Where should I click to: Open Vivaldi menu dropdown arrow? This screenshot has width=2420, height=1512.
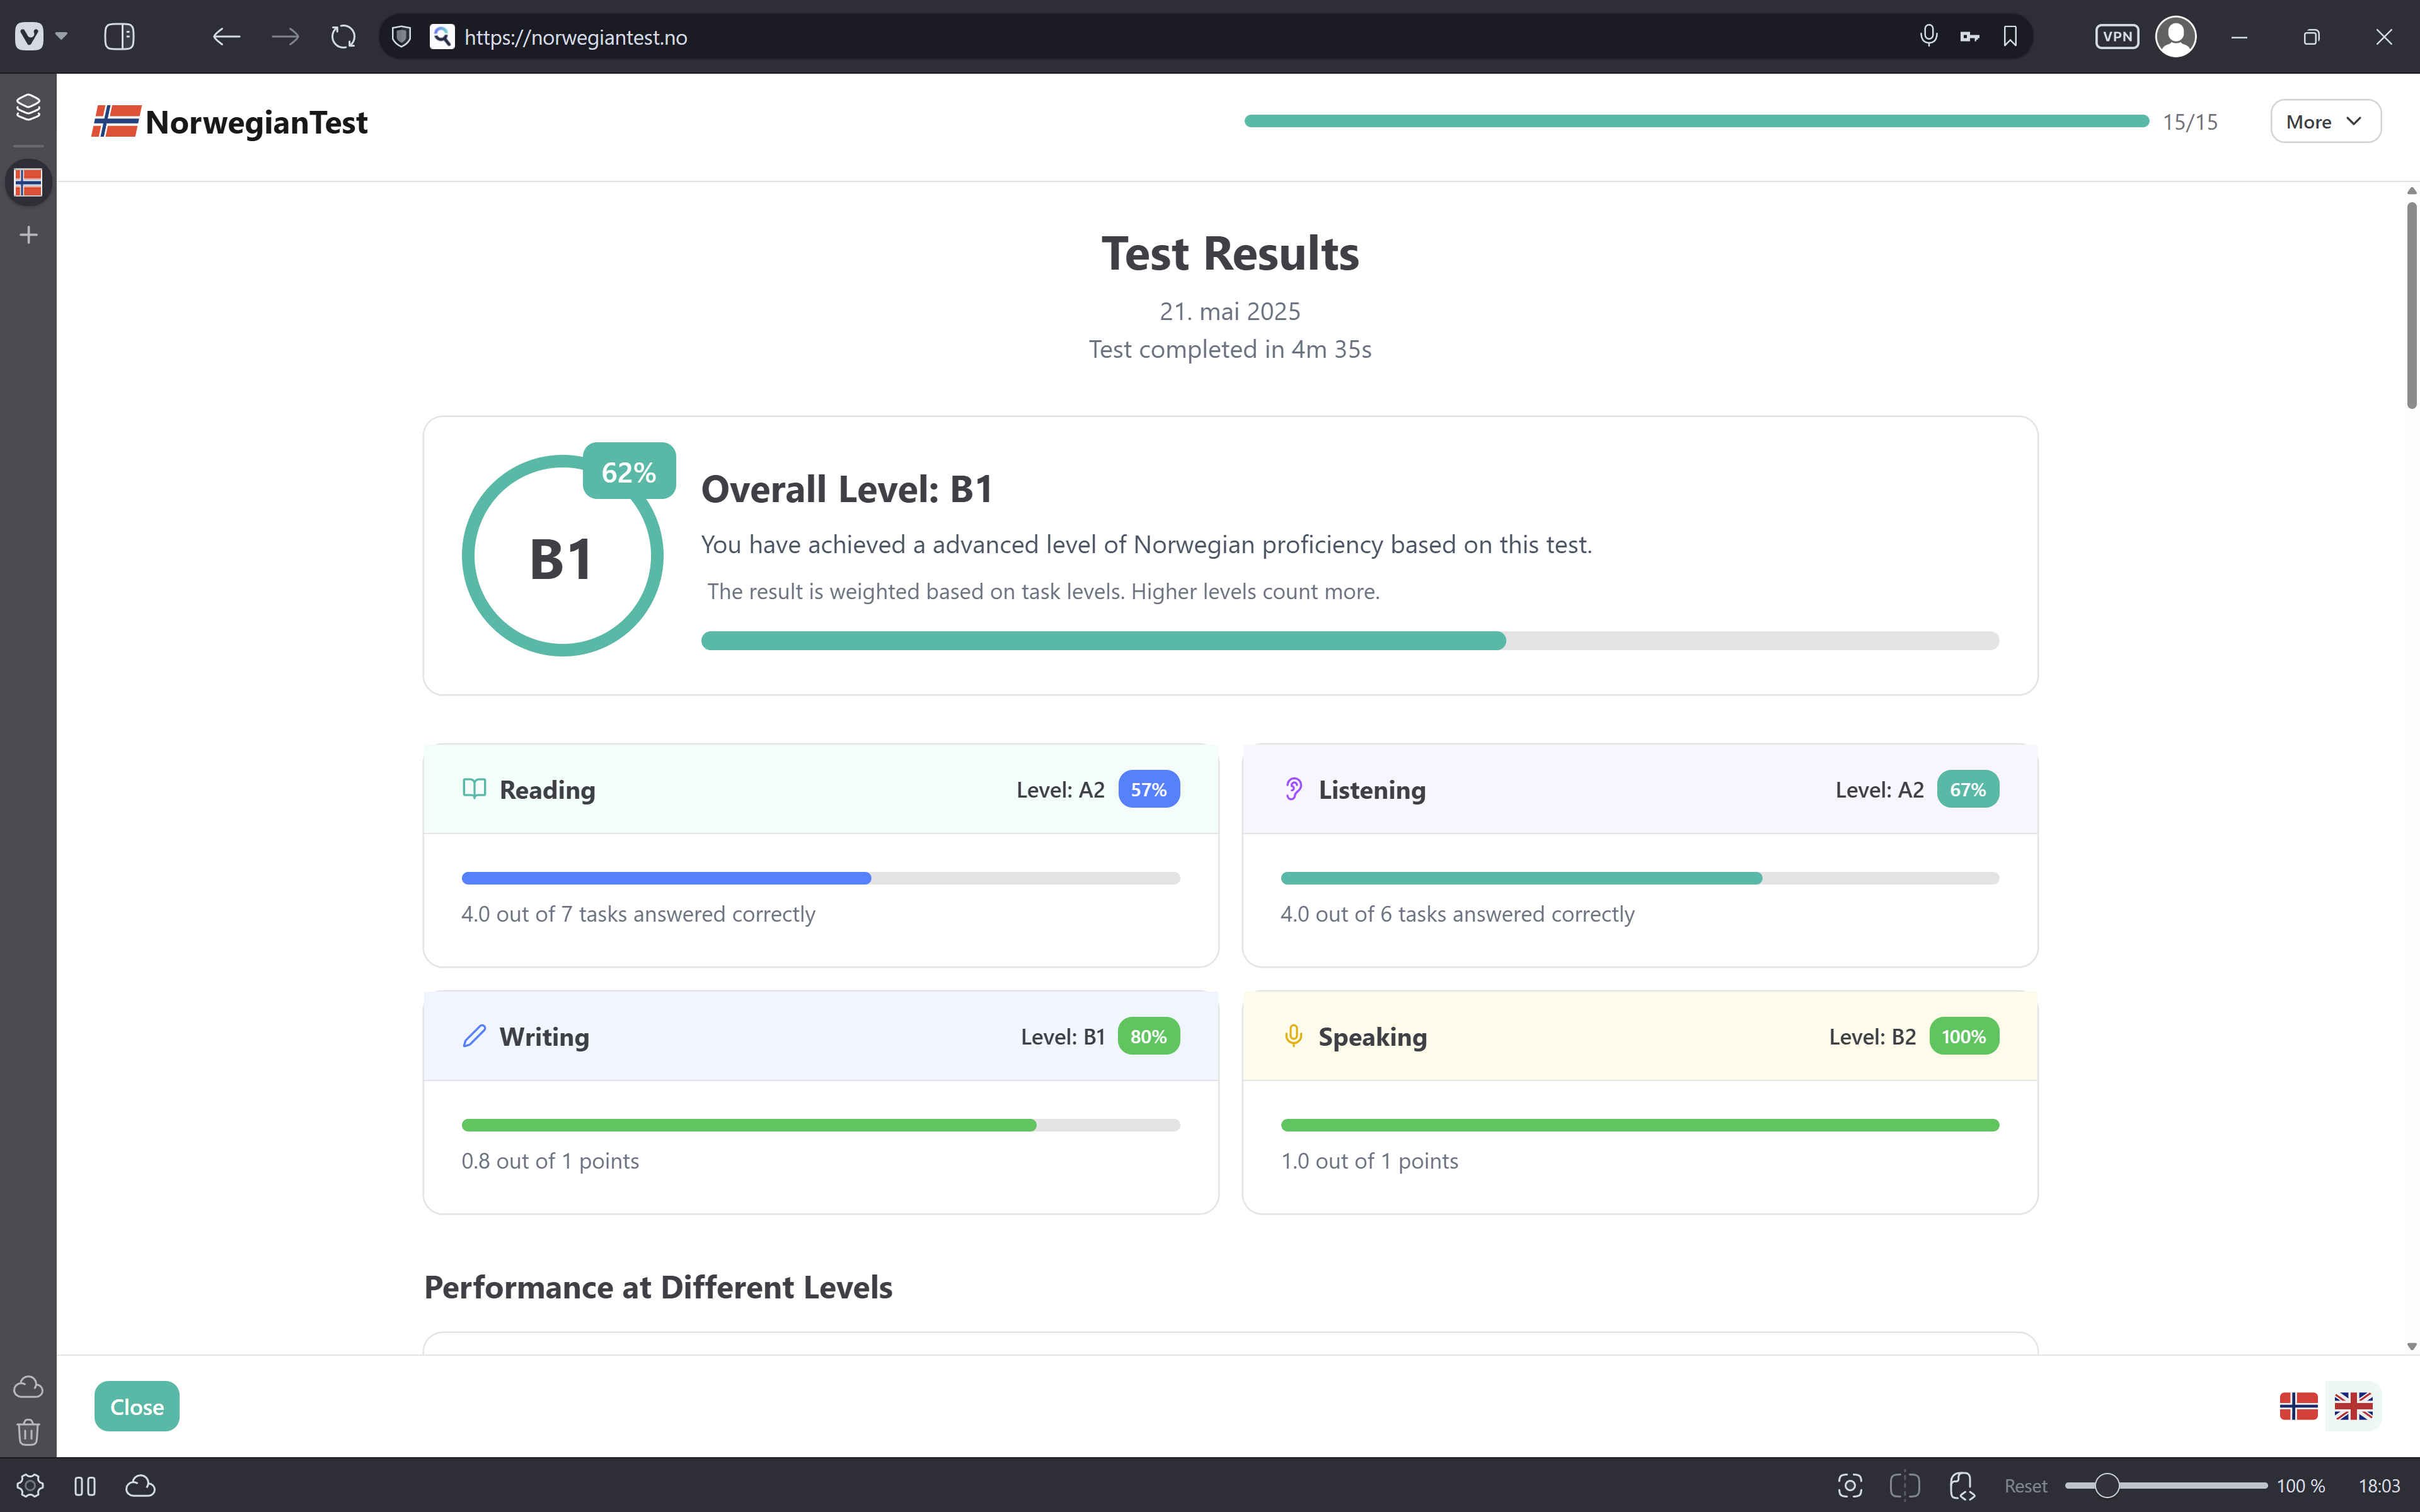pyautogui.click(x=61, y=37)
